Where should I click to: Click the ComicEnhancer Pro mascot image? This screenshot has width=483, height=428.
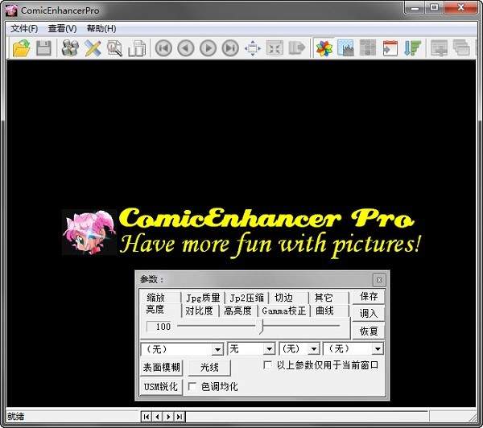89,233
